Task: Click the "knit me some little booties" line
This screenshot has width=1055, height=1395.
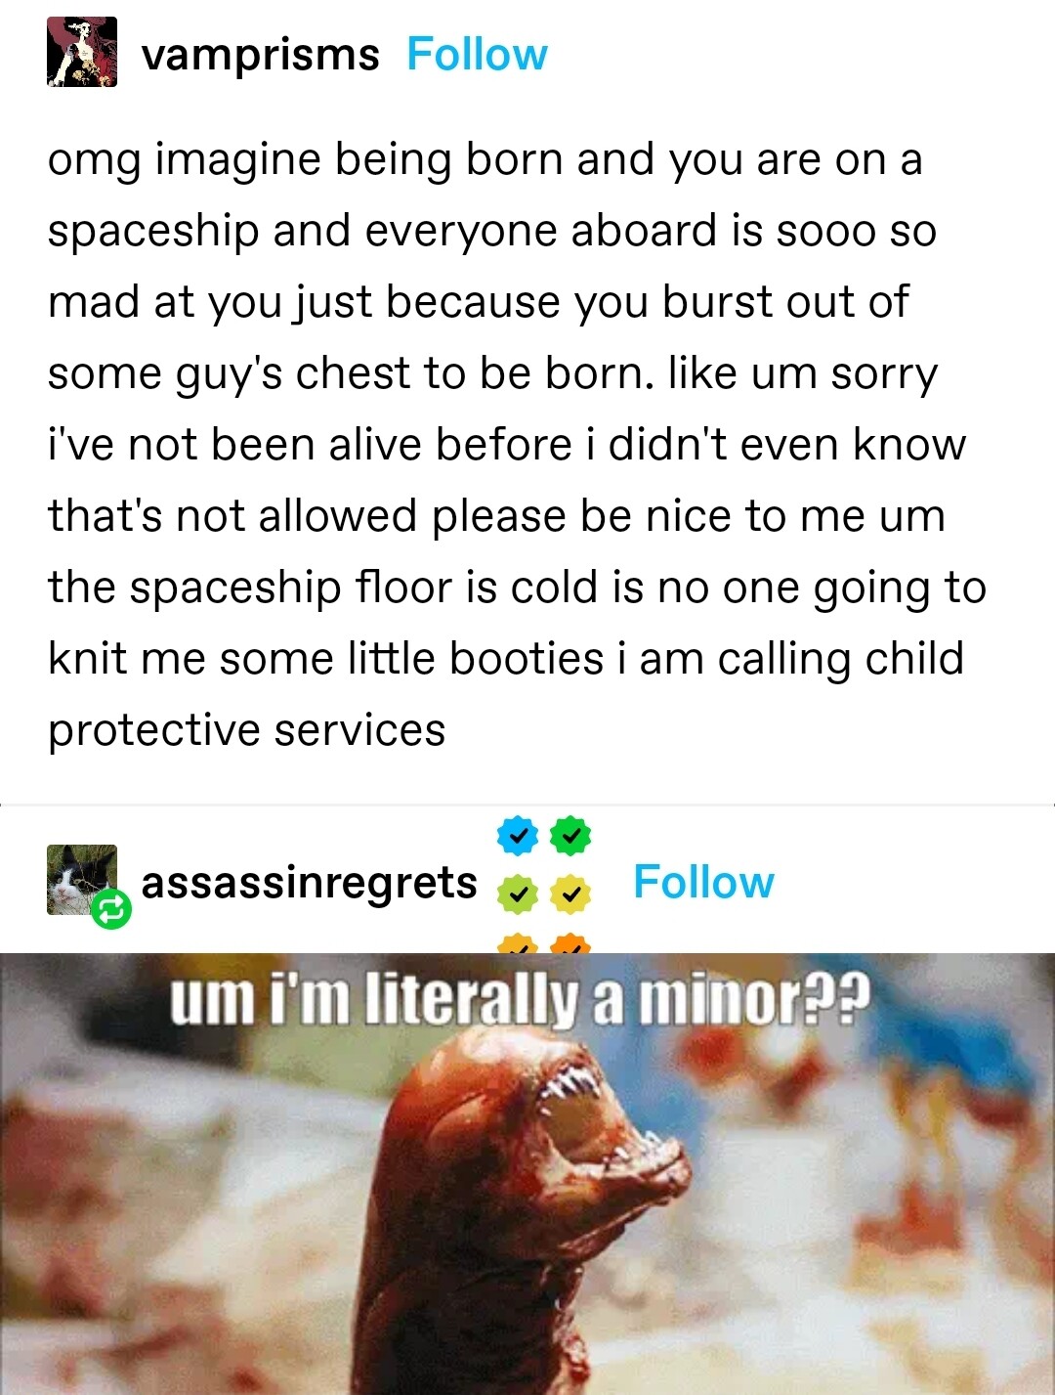Action: [x=506, y=659]
